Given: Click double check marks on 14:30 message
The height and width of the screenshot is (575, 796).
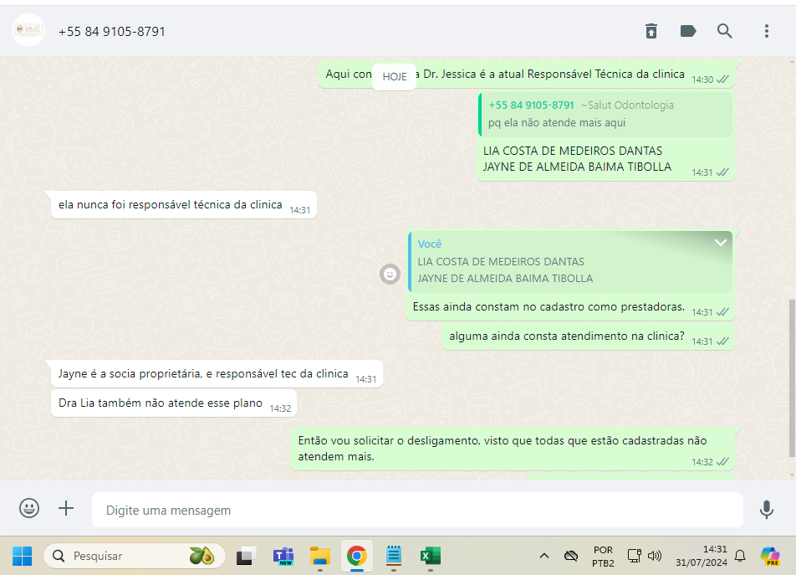Looking at the screenshot, I should (723, 80).
